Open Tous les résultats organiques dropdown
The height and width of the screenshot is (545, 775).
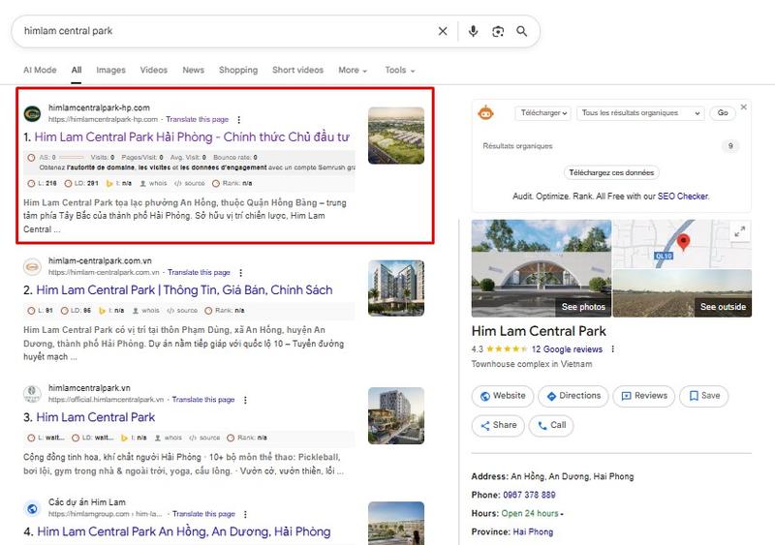[640, 113]
